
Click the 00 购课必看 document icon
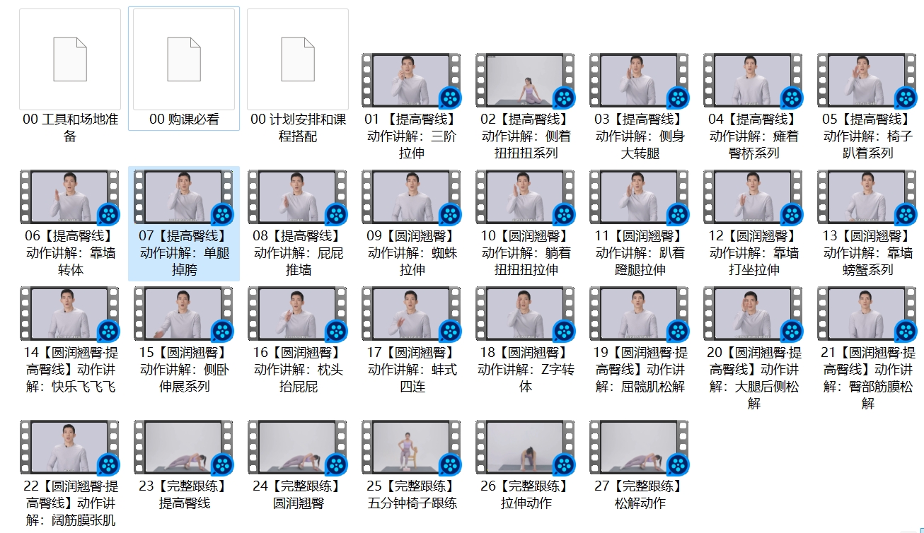coord(184,59)
